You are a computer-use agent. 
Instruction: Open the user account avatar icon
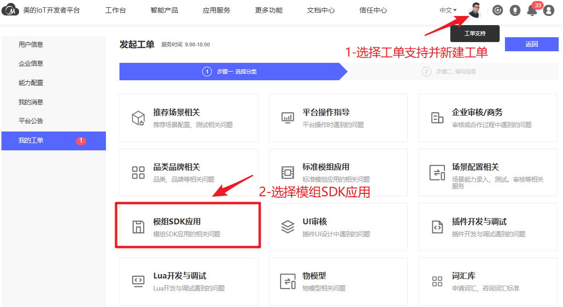(x=548, y=10)
